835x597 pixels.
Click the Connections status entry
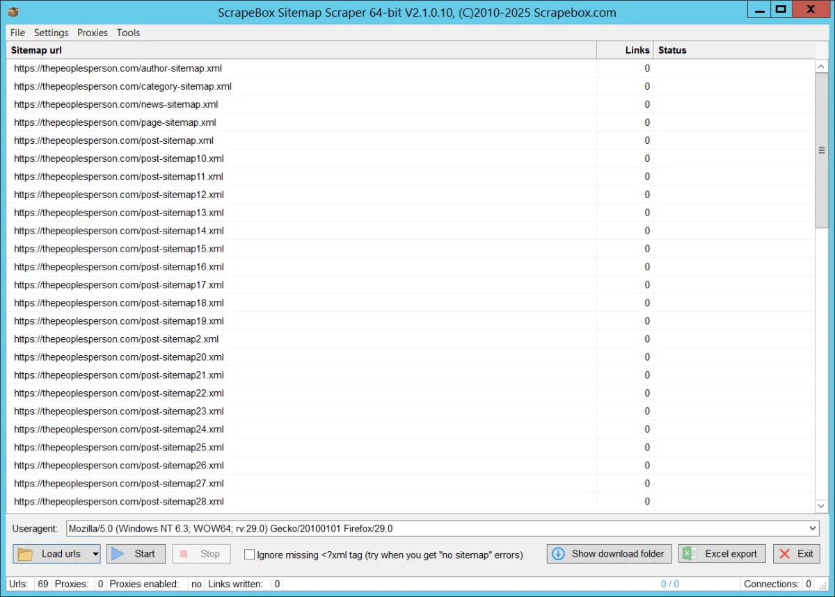[771, 584]
